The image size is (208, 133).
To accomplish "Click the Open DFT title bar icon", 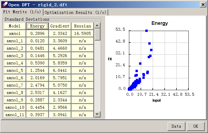I will coord(5,5).
